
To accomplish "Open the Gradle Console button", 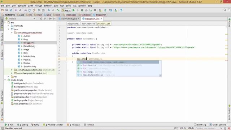I will [x=218, y=125].
